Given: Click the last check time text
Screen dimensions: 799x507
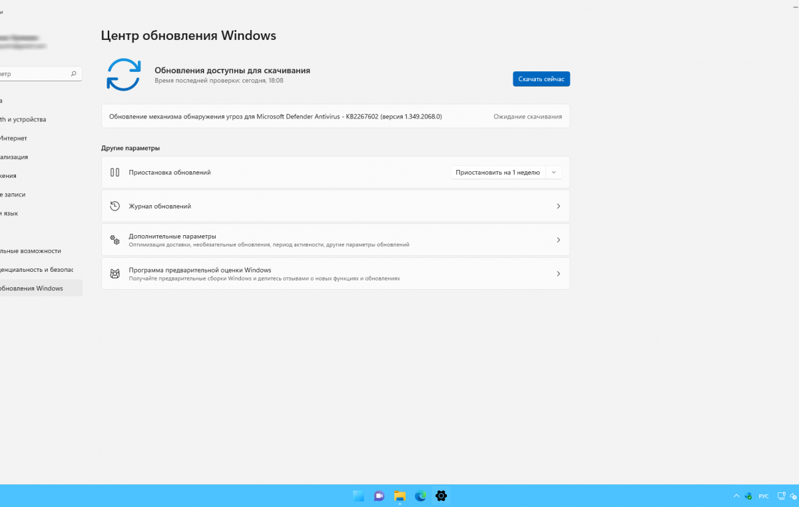Looking at the screenshot, I should point(219,80).
